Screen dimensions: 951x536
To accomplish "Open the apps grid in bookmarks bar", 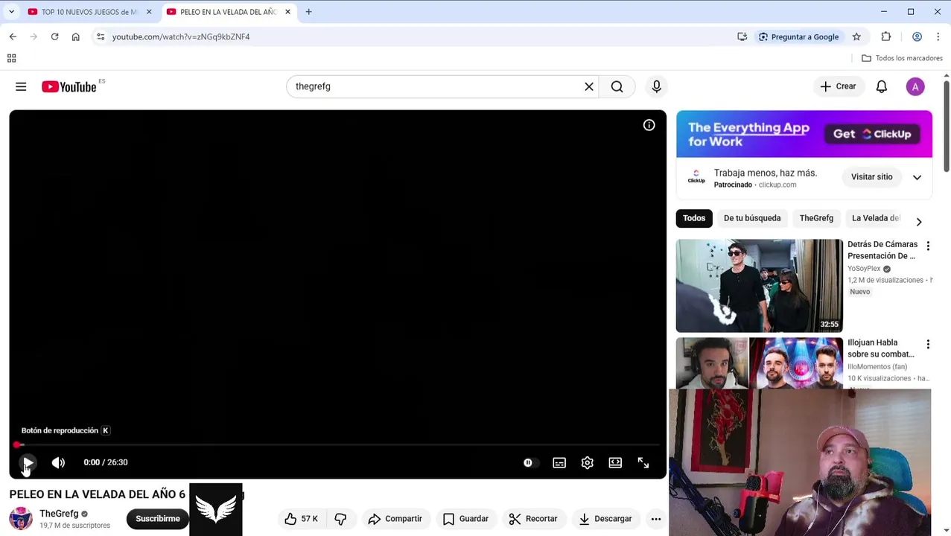I will 11,58.
